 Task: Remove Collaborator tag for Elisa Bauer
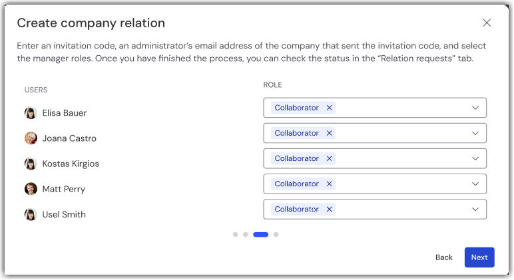[330, 108]
